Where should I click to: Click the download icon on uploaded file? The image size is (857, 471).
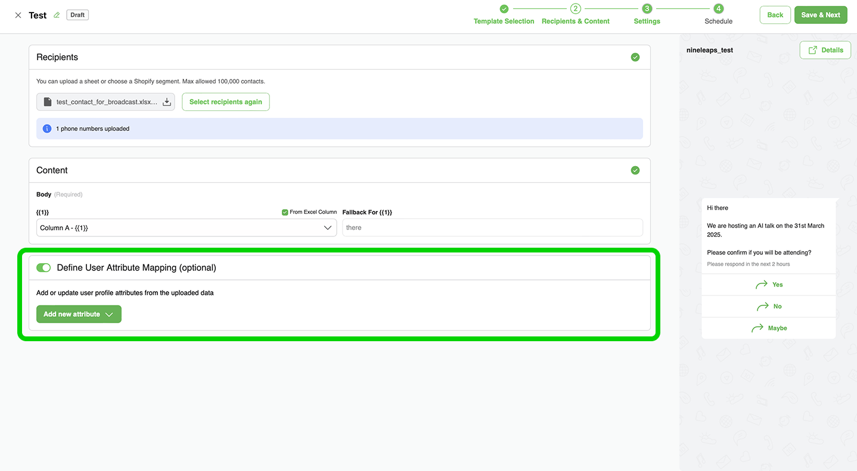[167, 102]
